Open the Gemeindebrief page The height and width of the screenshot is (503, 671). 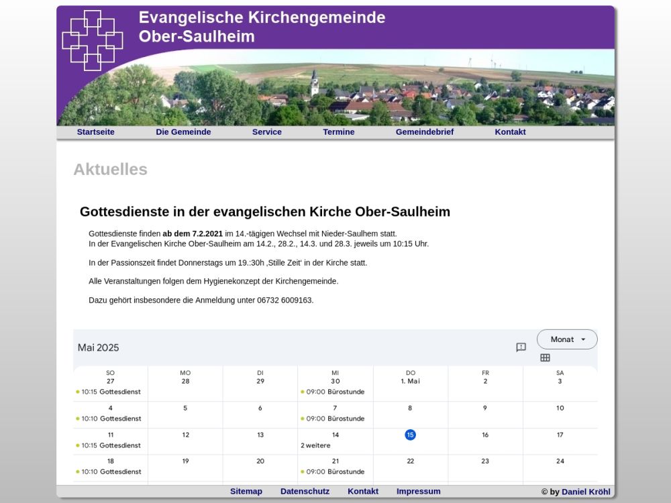point(424,132)
